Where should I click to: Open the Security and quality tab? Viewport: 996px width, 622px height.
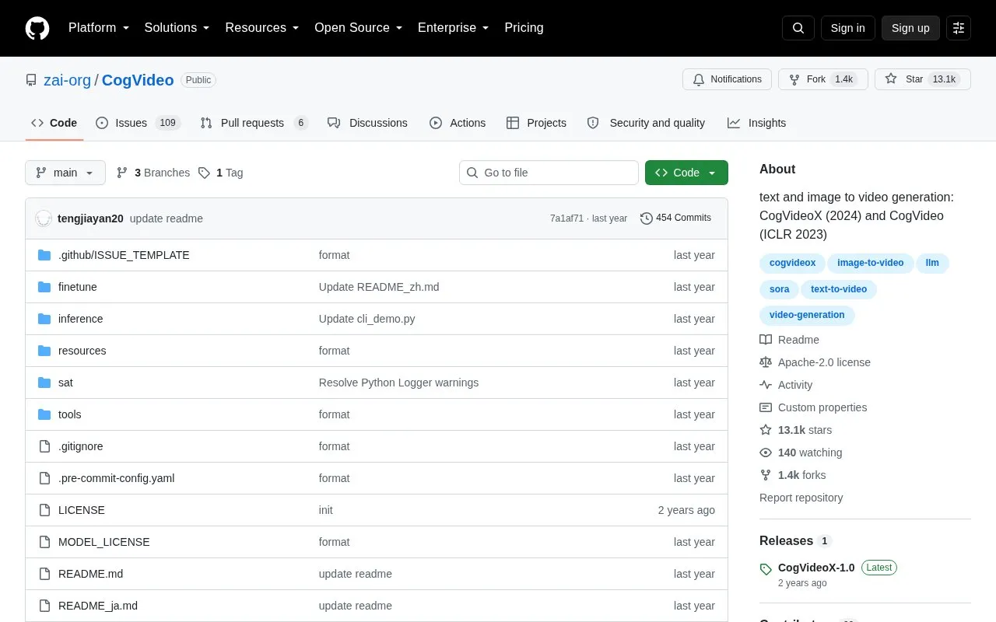click(646, 123)
